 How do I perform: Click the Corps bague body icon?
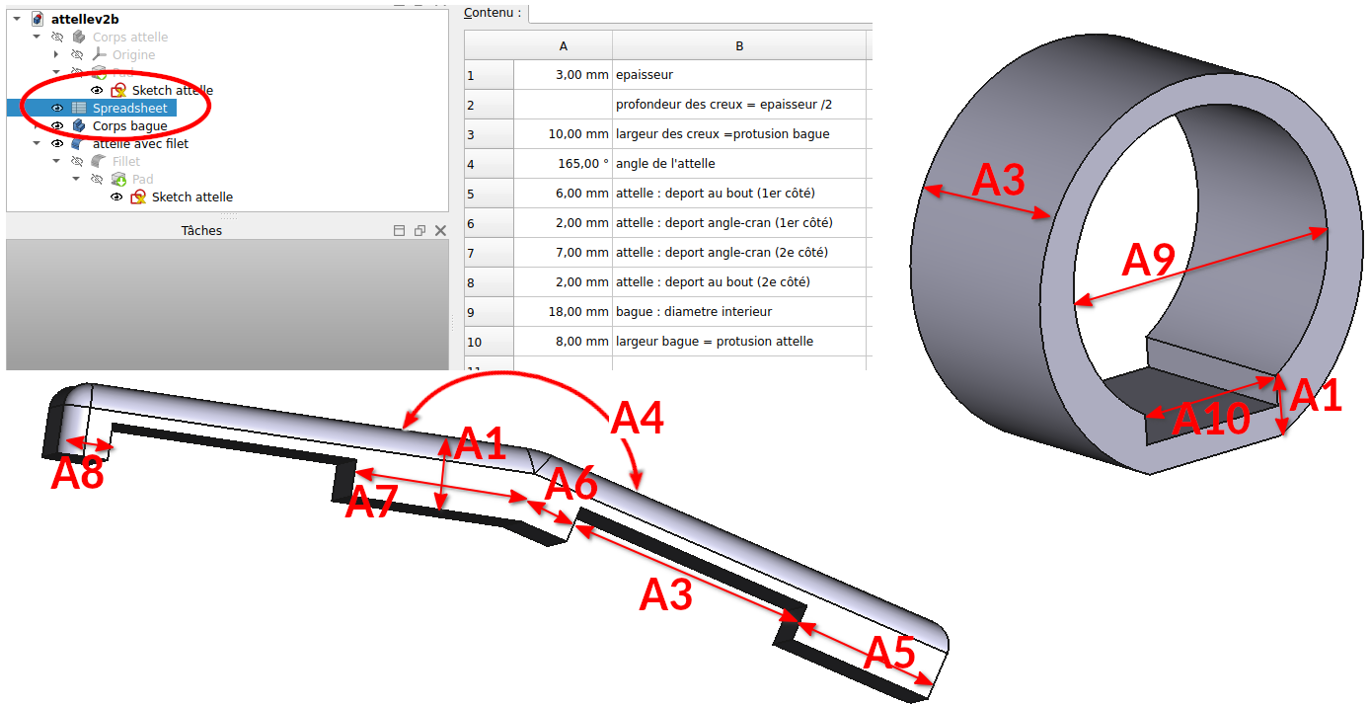tap(79, 125)
